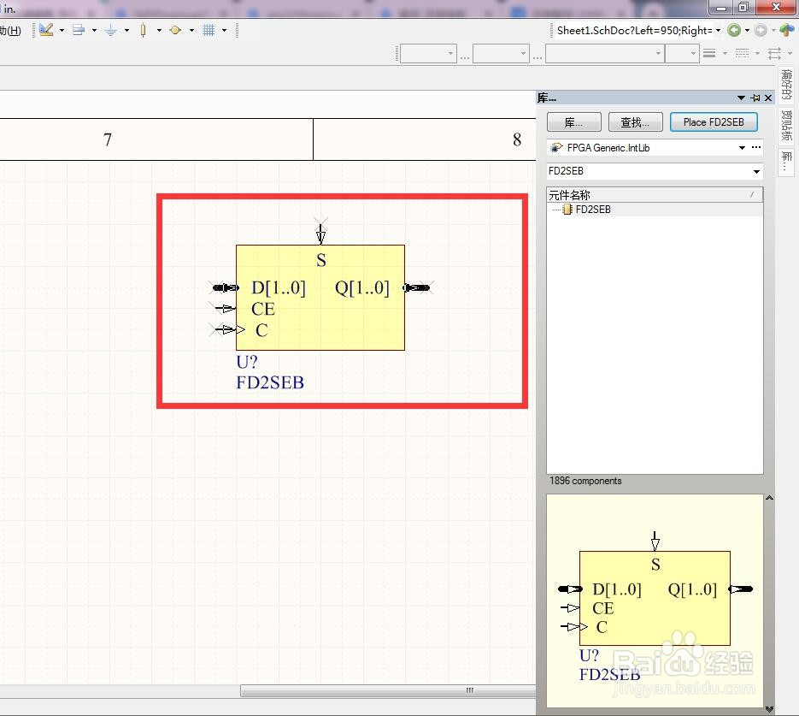Click the line weight style icon
Image resolution: width=799 pixels, height=716 pixels.
coord(709,53)
